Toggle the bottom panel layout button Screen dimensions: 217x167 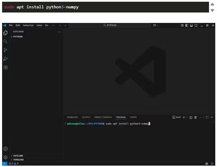click(x=191, y=25)
